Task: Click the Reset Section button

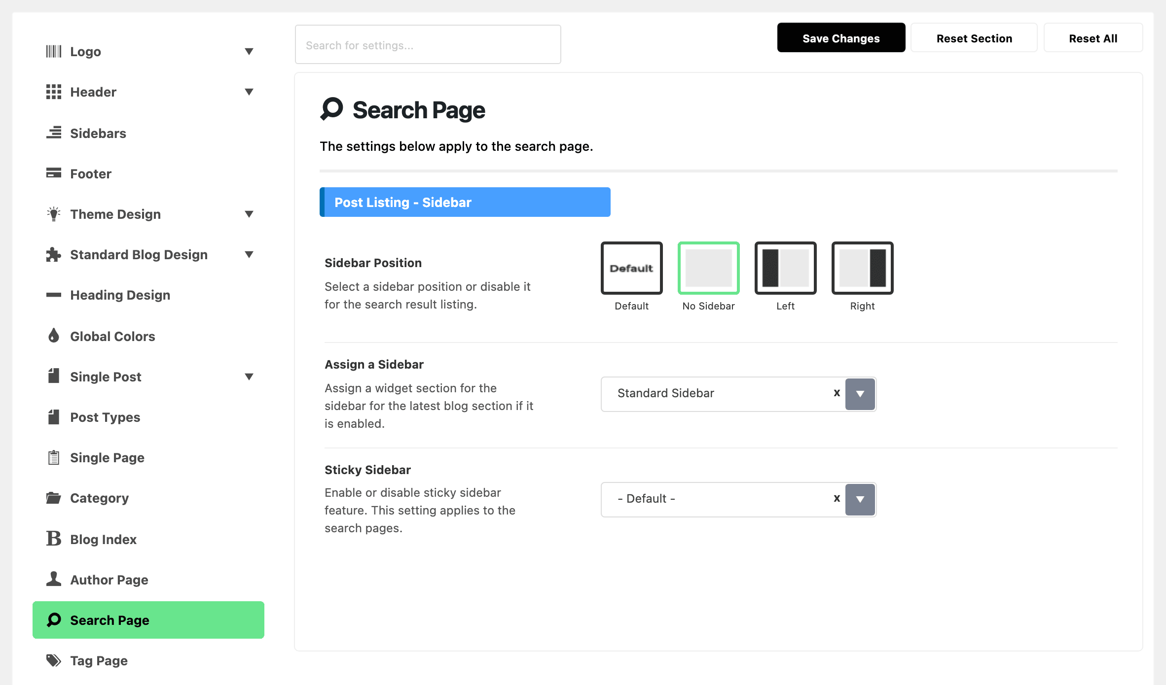Action: tap(974, 38)
